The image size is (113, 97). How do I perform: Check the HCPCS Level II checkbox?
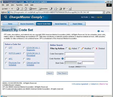[x=6, y=53]
